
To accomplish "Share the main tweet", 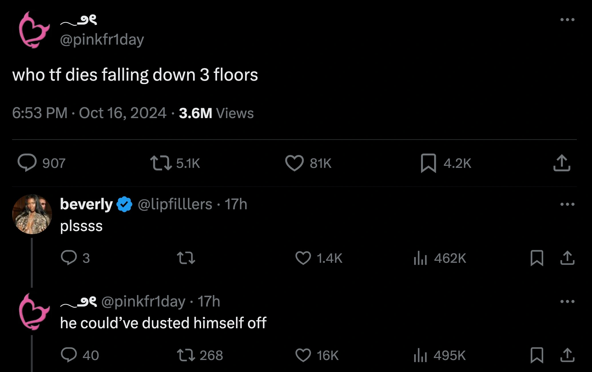I will click(562, 163).
